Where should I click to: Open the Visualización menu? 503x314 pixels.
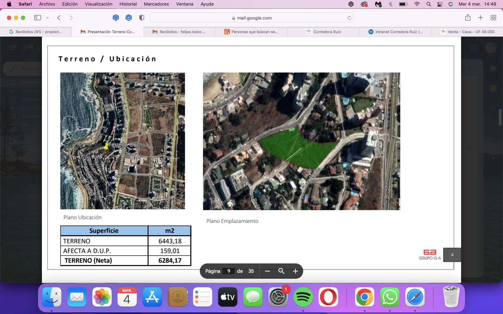99,4
